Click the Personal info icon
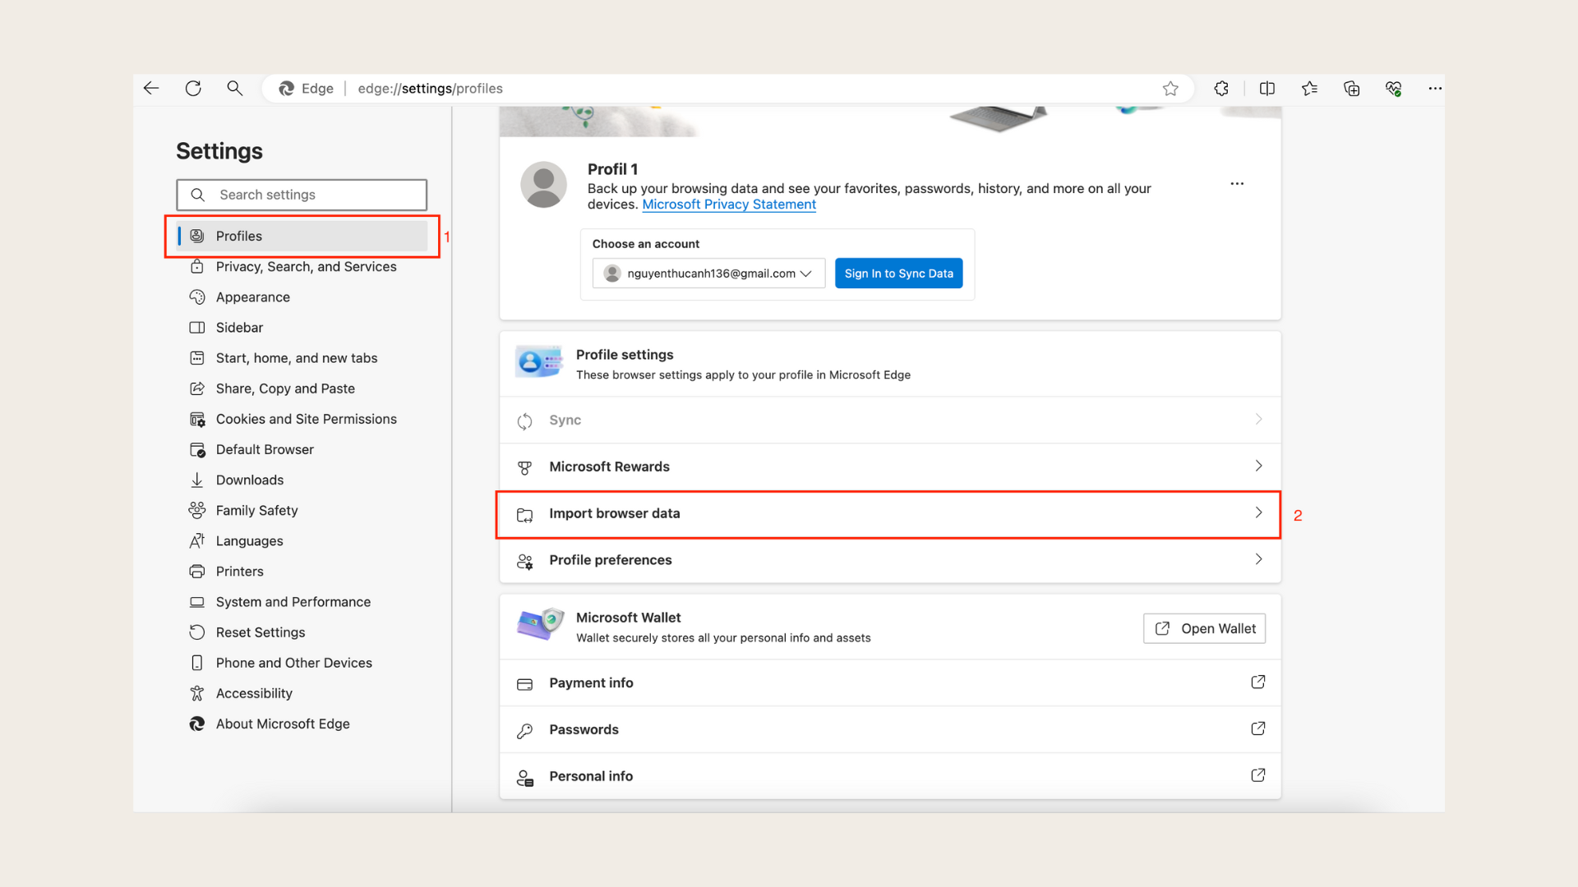Image resolution: width=1578 pixels, height=887 pixels. click(x=524, y=778)
